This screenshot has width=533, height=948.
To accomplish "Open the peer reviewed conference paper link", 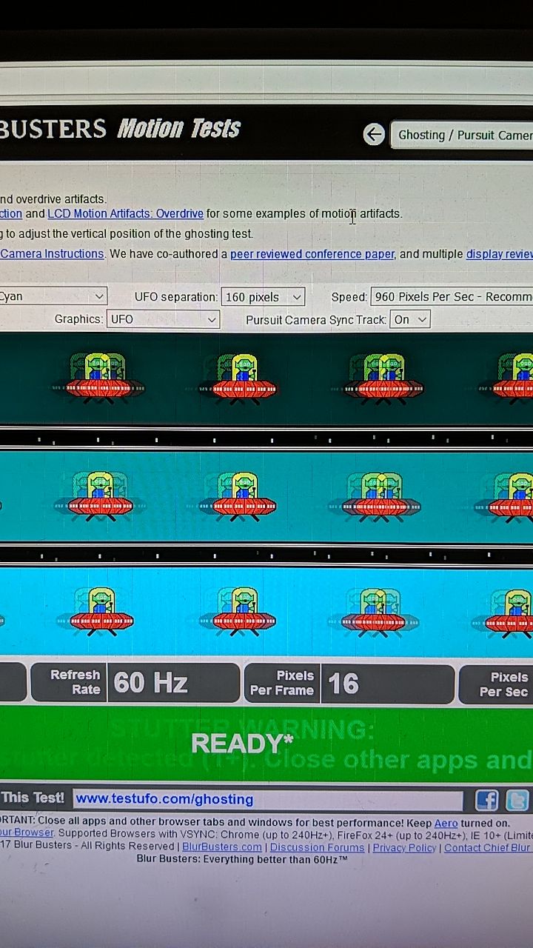I will click(x=312, y=254).
